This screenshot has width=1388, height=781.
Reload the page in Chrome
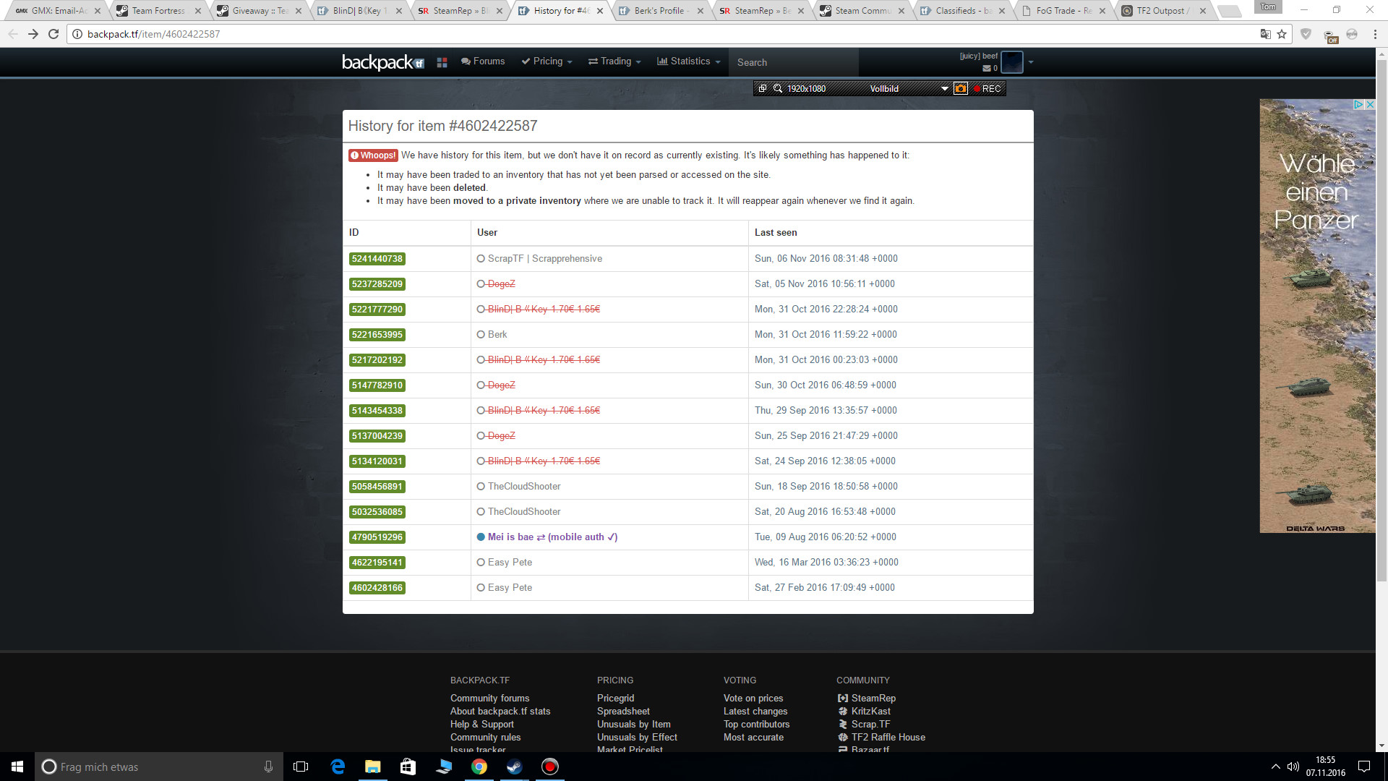53,34
